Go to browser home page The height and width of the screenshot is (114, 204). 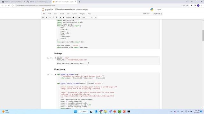pyautogui.click(x=12, y=6)
